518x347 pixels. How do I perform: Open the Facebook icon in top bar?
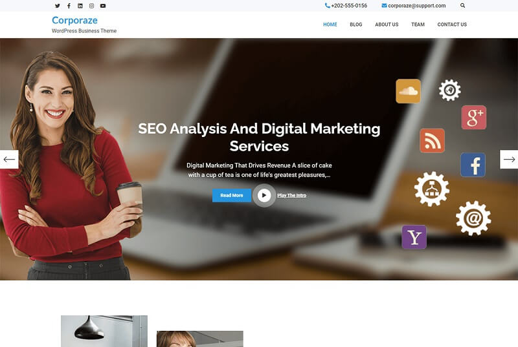click(69, 6)
